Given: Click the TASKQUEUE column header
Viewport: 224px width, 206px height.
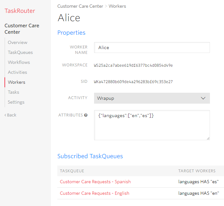Looking at the screenshot, I should tap(72, 171).
